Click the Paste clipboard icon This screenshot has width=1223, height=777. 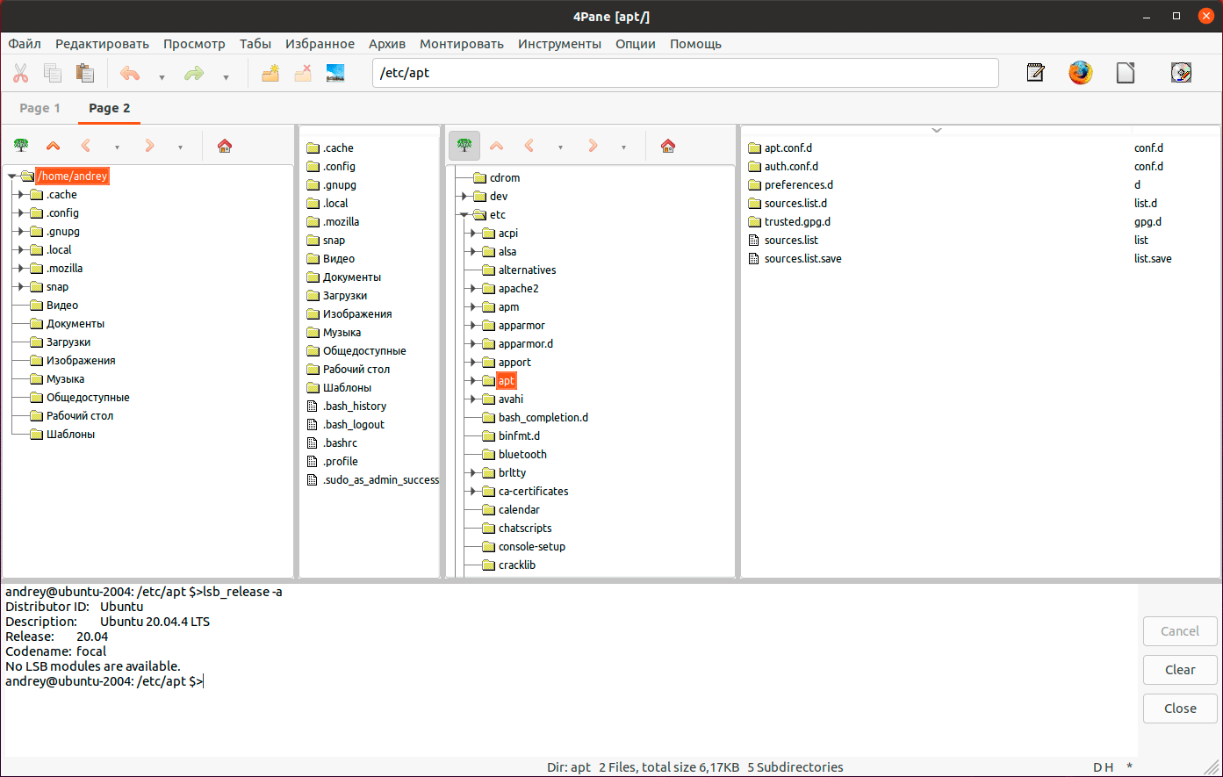85,74
